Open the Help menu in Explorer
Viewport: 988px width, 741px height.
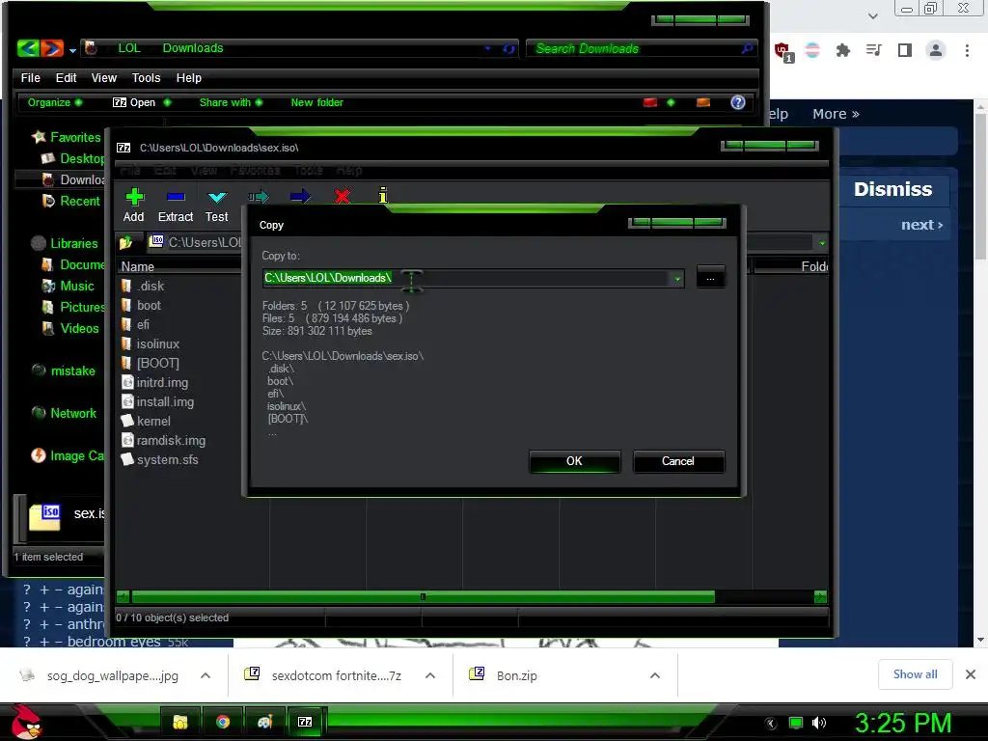coord(188,77)
